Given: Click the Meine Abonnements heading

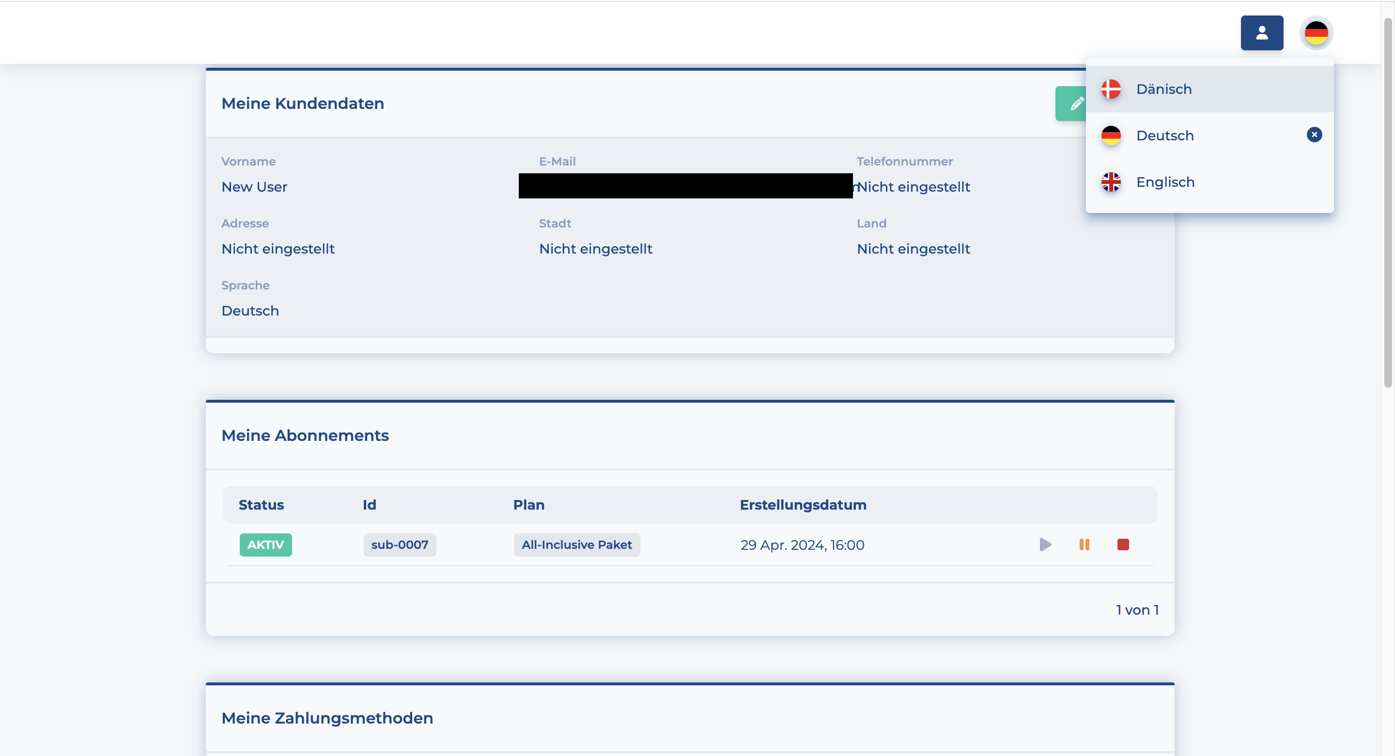Looking at the screenshot, I should point(305,436).
